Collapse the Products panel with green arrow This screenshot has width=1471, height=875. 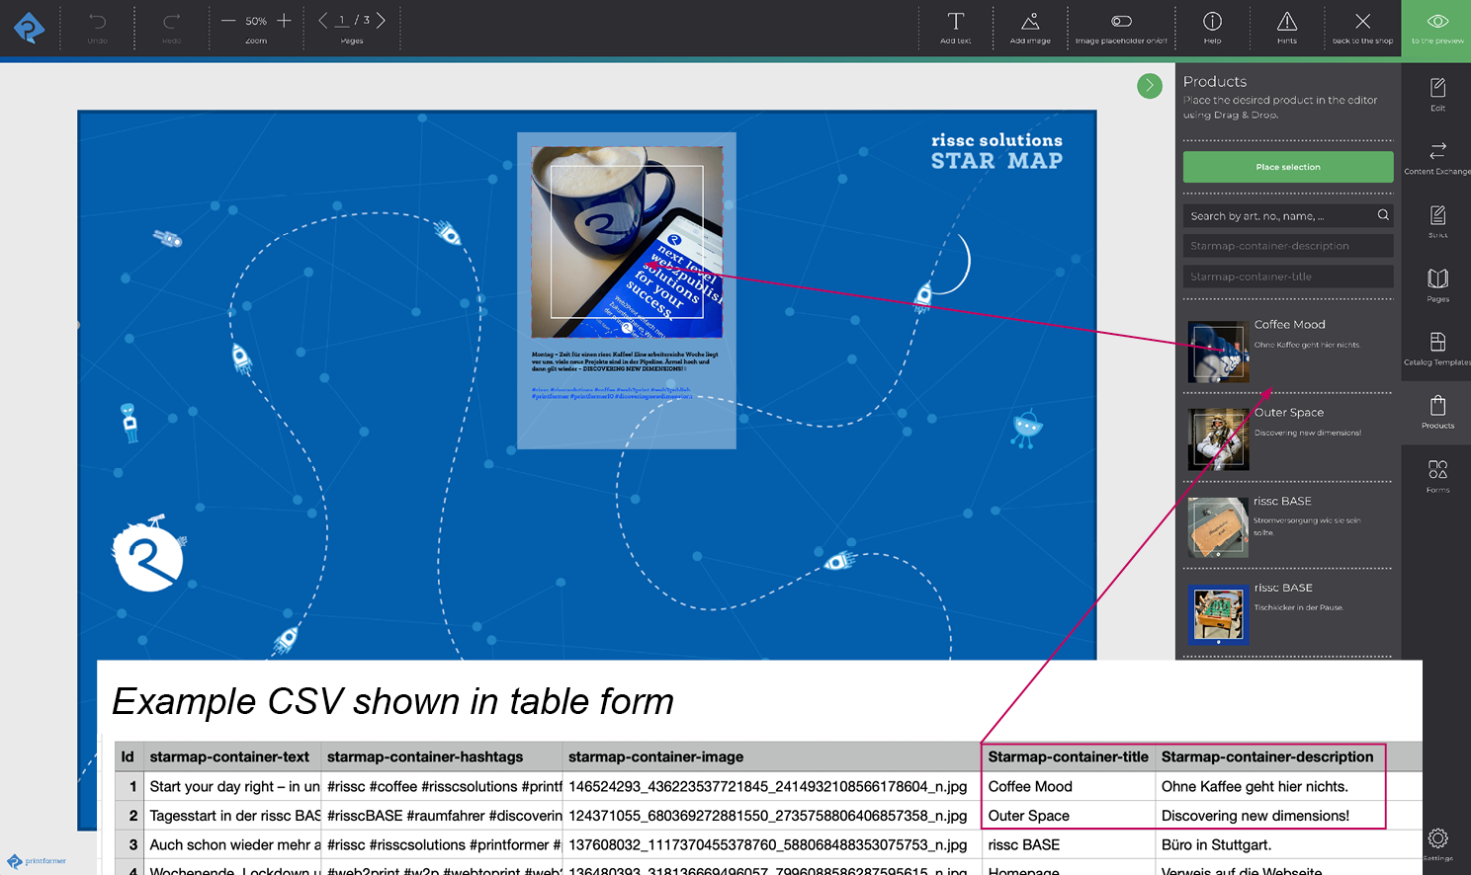click(1149, 86)
